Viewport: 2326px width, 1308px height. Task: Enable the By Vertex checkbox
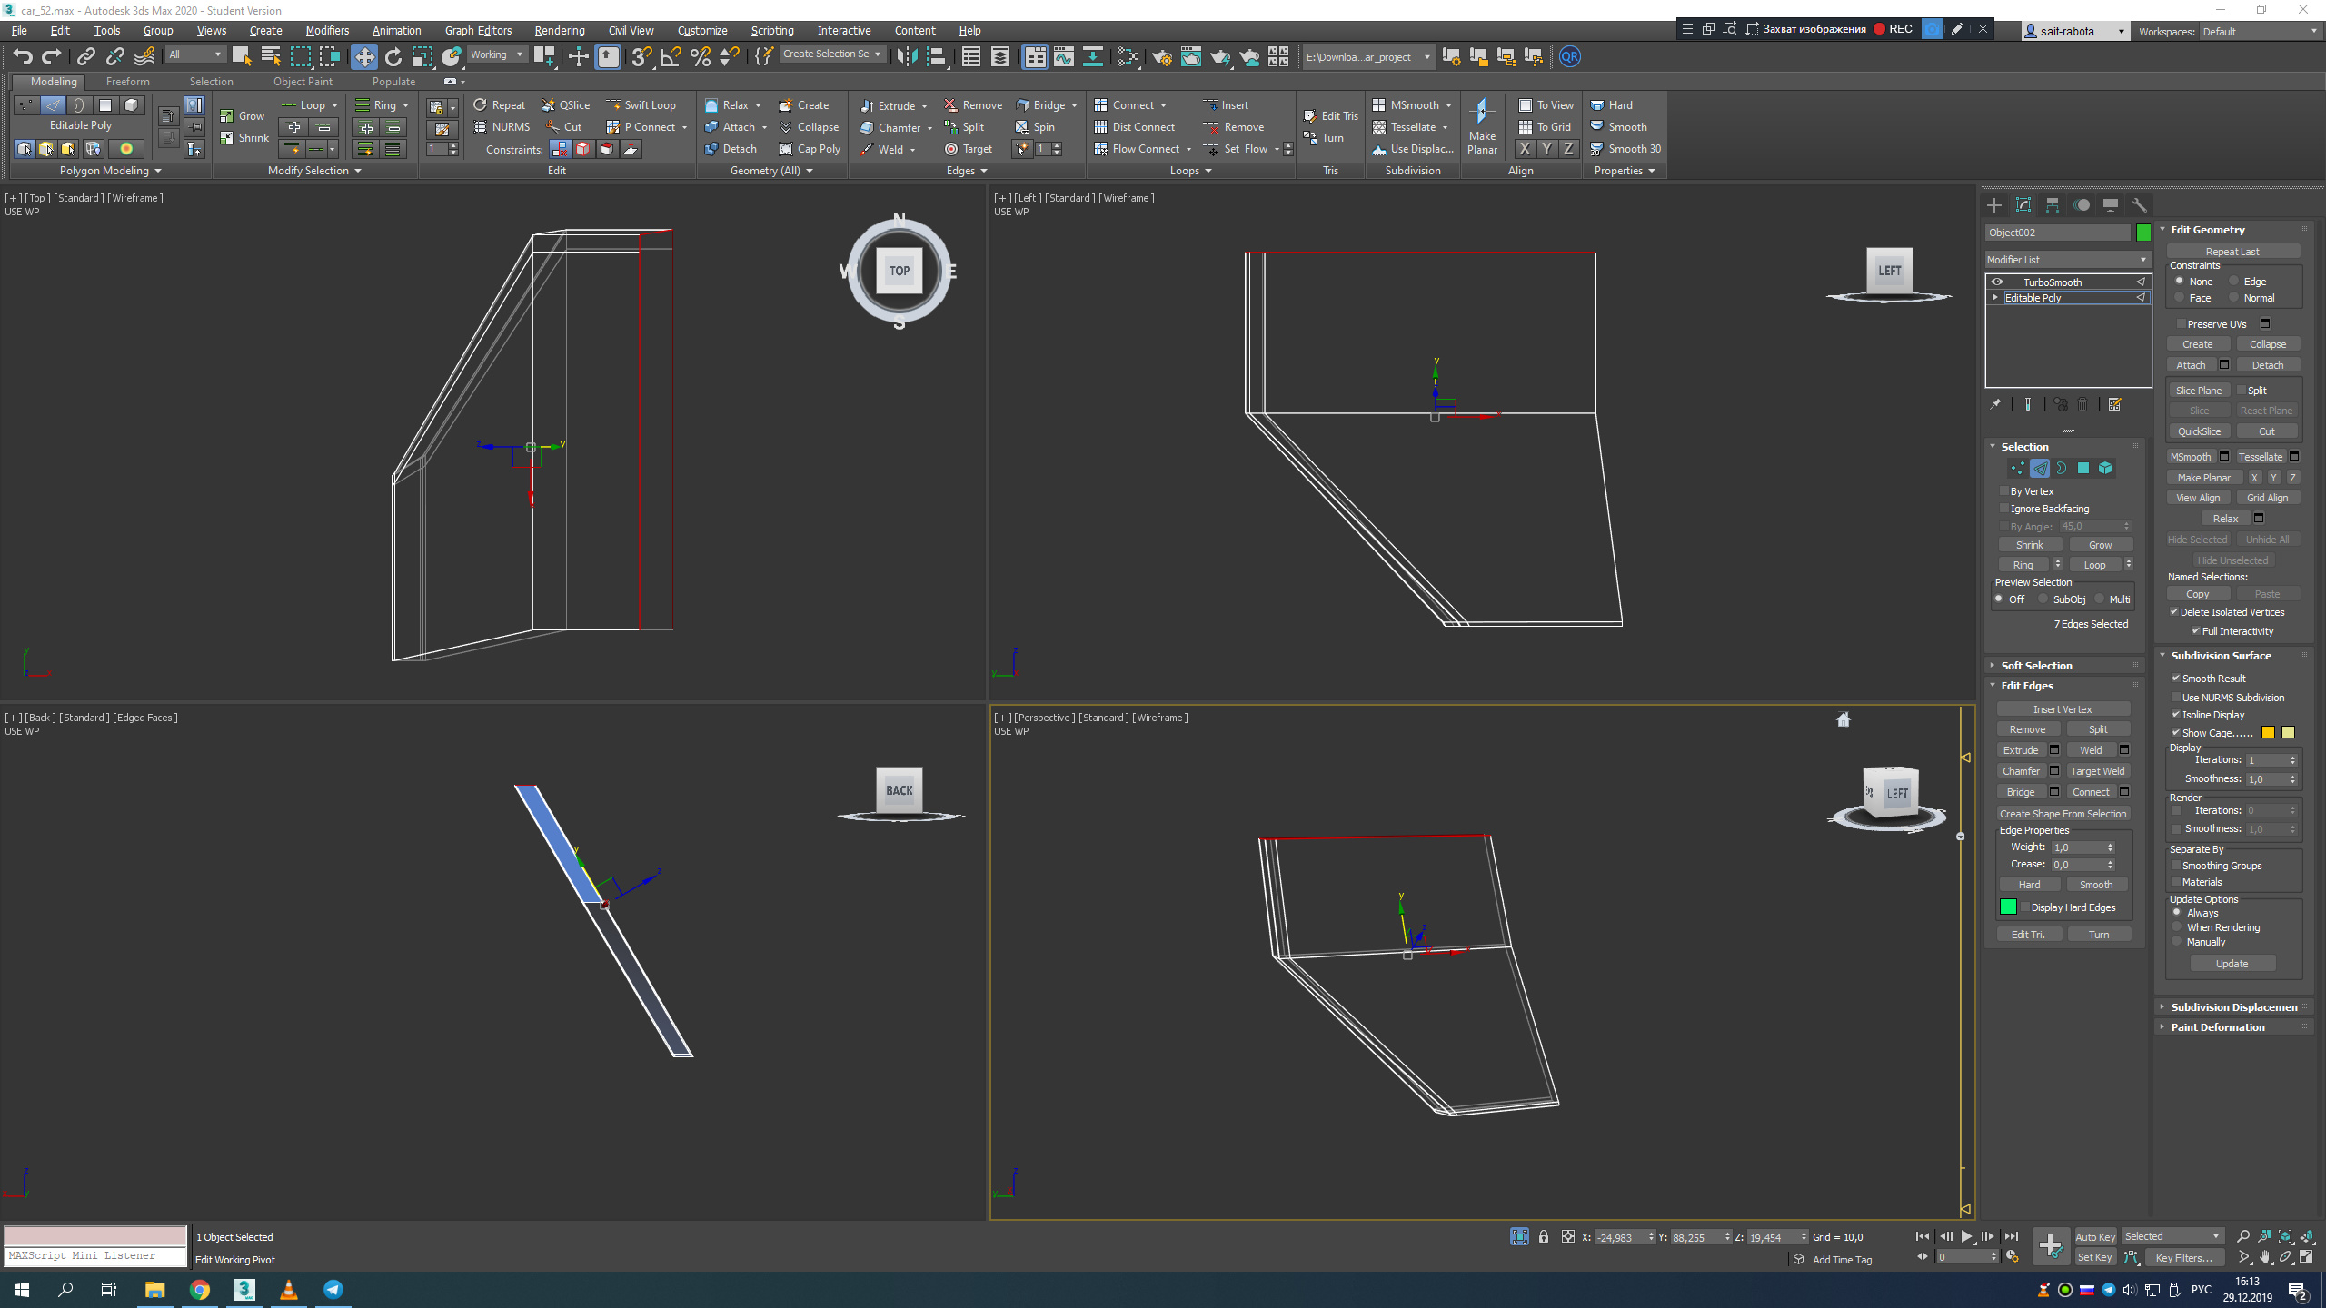coord(2004,491)
